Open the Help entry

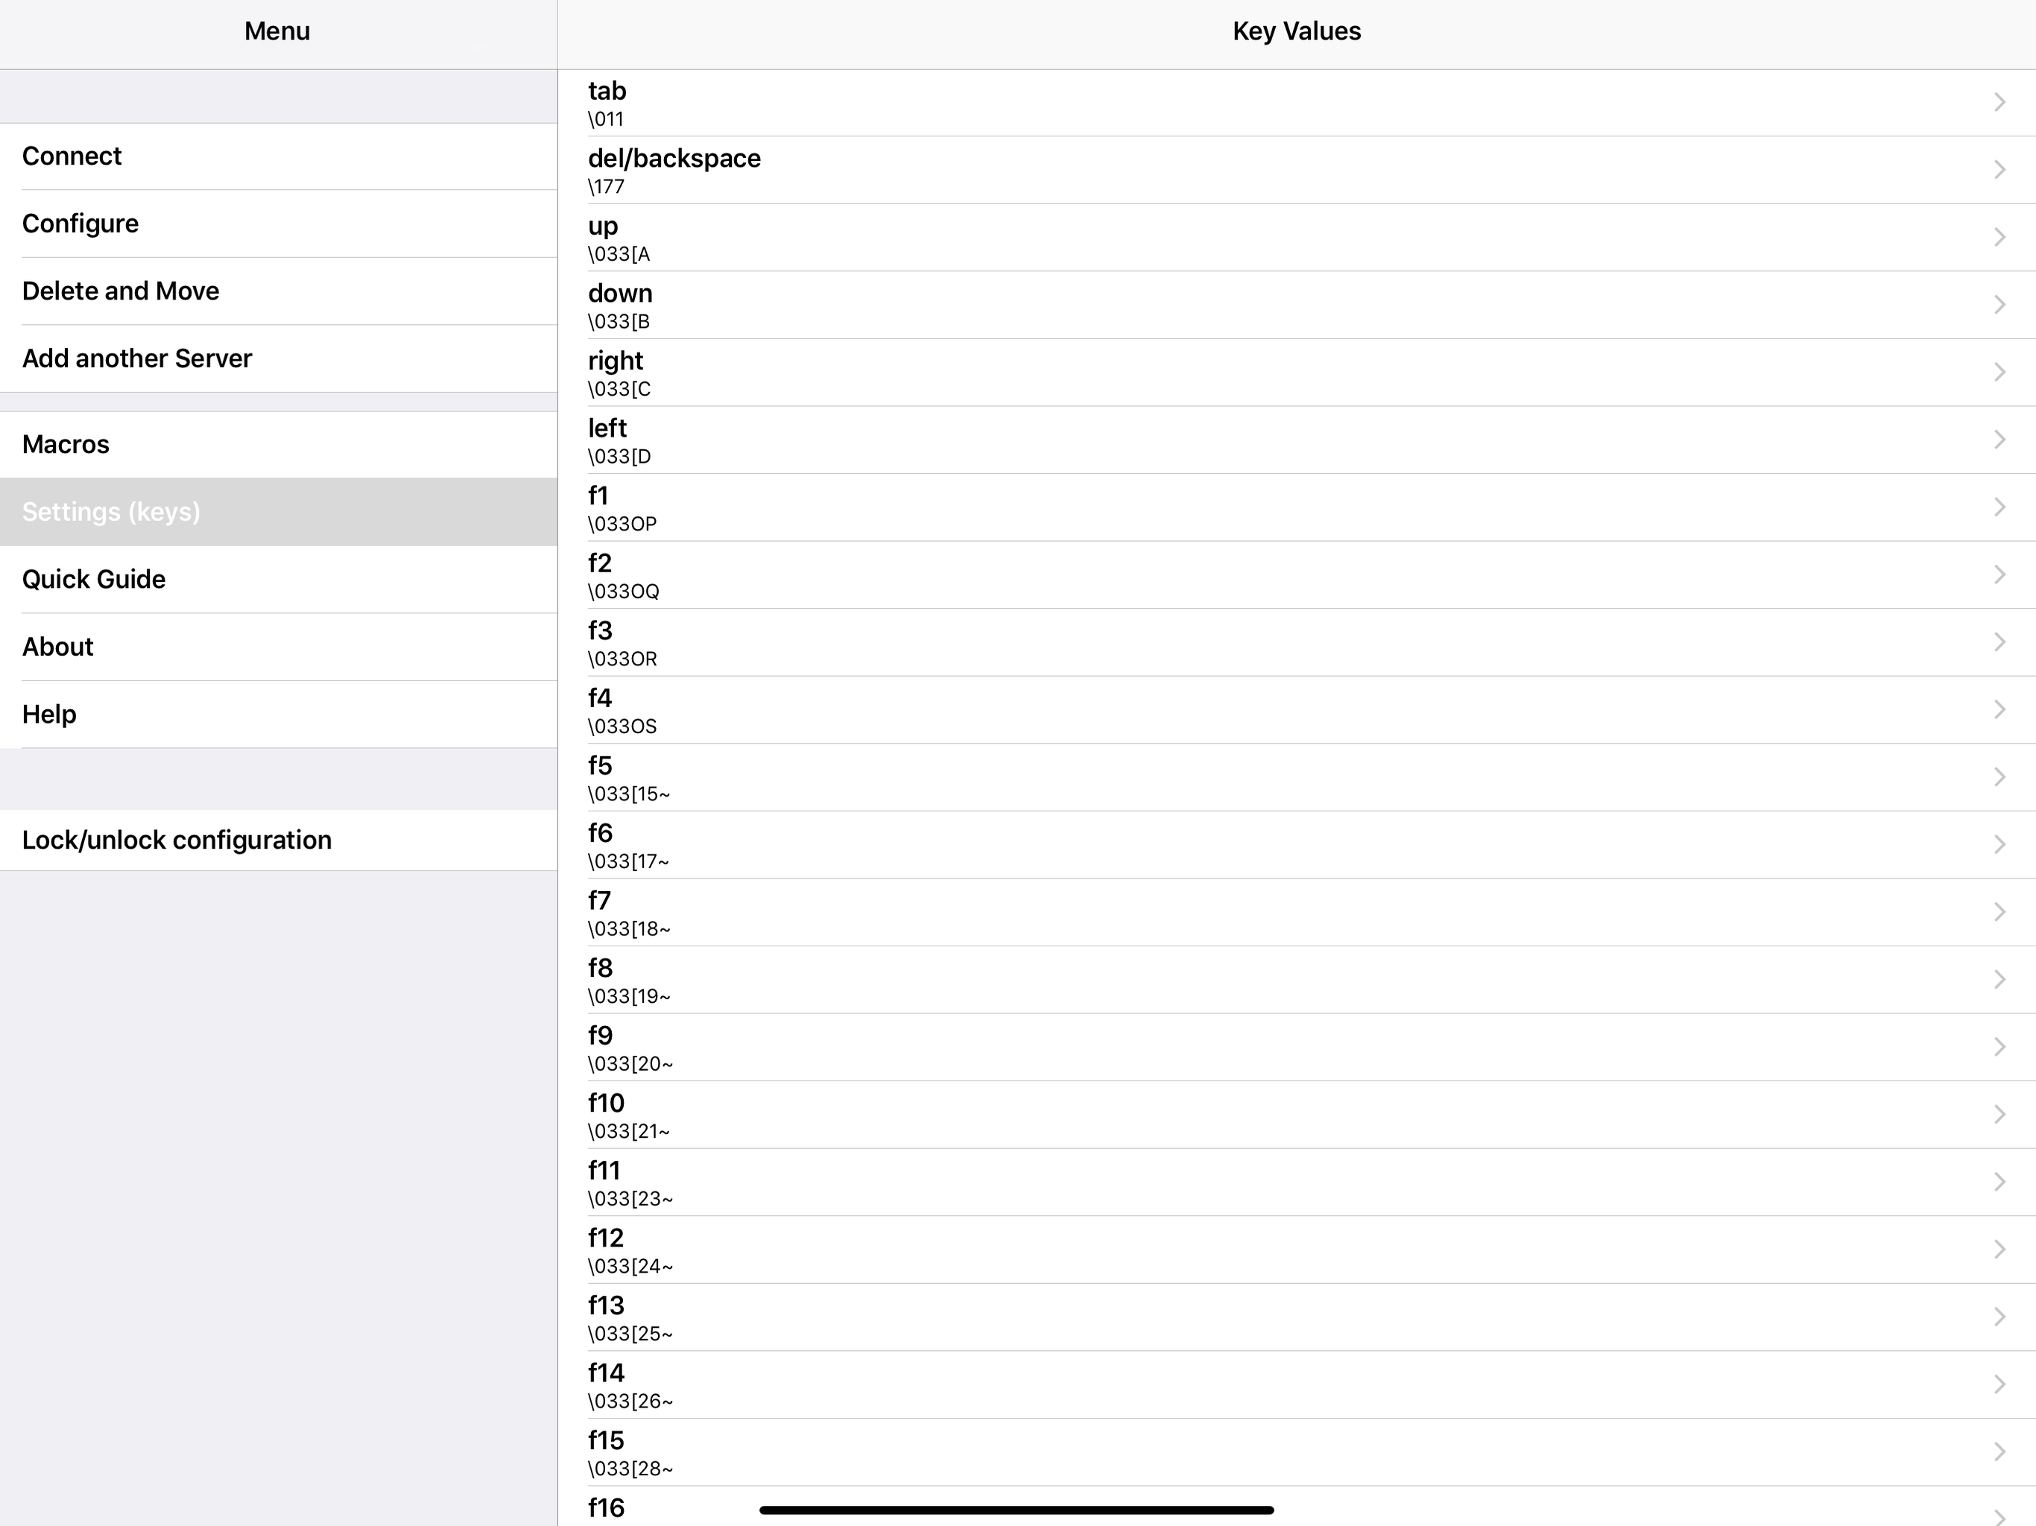[x=48, y=715]
